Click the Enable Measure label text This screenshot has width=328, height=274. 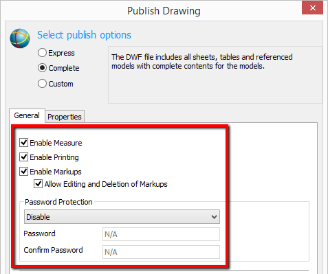(x=56, y=143)
